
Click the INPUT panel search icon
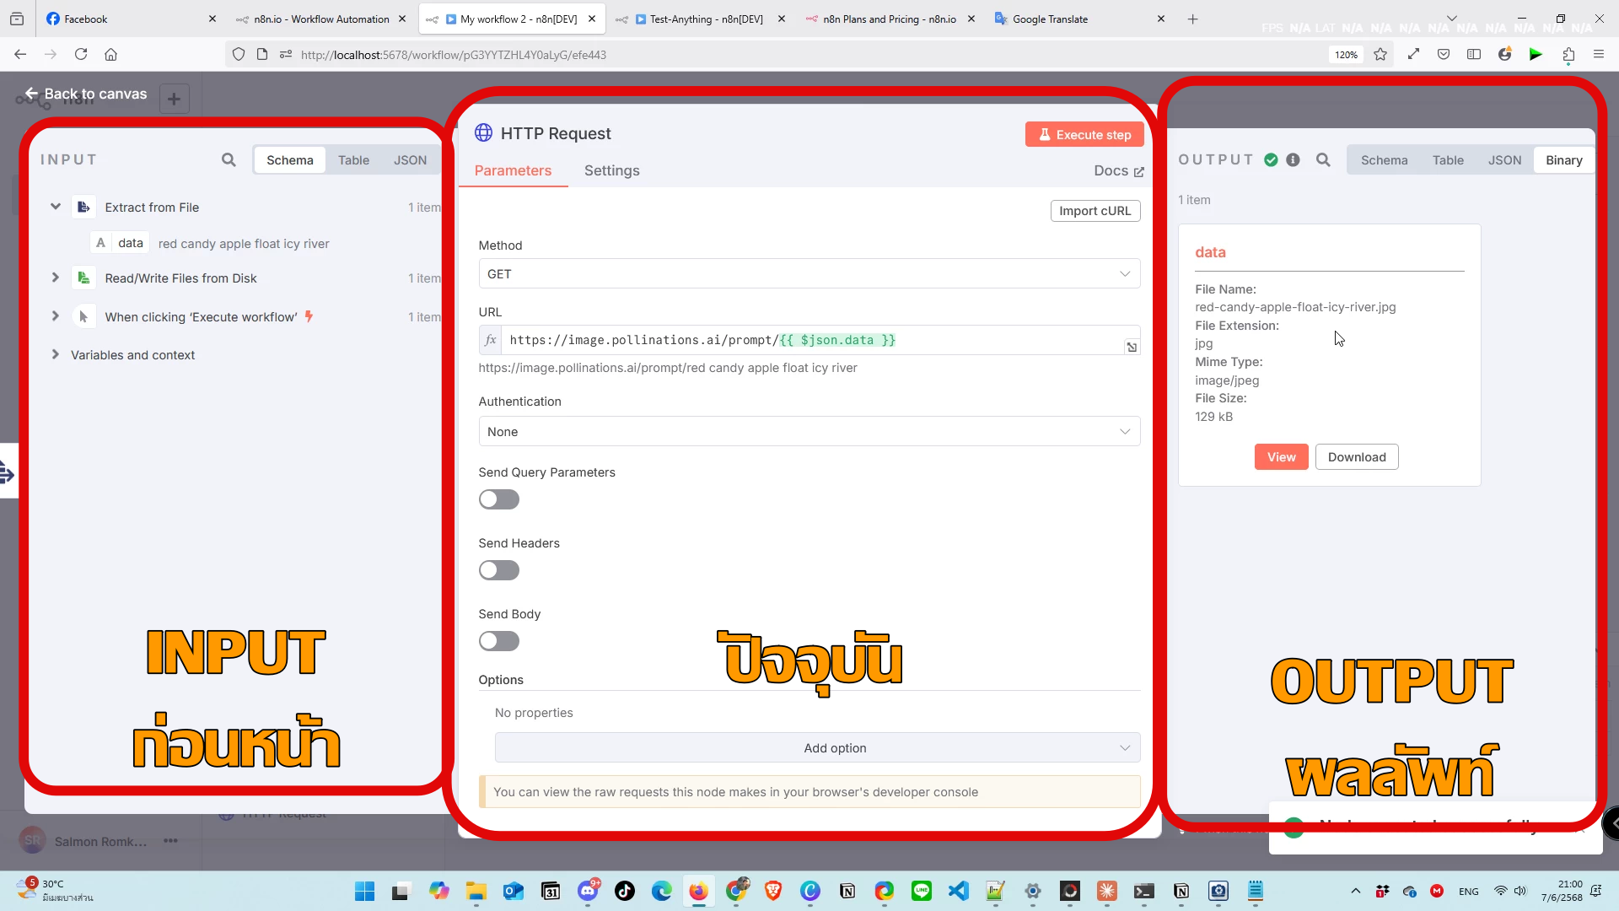(x=229, y=160)
